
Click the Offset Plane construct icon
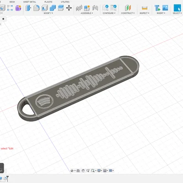point(128,8)
